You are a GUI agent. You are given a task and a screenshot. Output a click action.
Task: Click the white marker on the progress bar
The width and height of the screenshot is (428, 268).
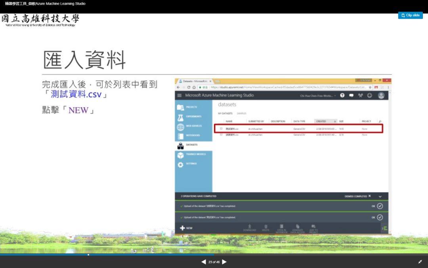[x=88, y=255]
